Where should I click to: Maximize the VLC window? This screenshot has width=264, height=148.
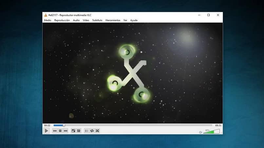point(208,15)
